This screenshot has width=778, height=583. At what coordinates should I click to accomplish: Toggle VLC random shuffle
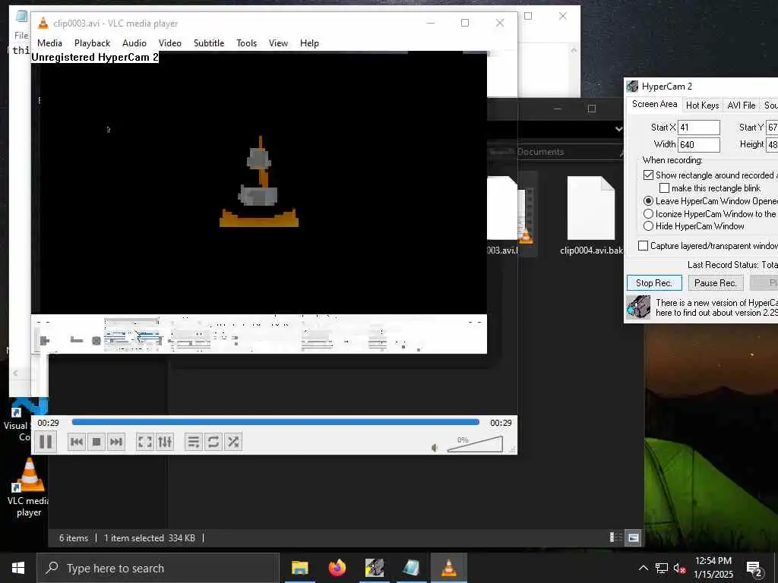232,442
